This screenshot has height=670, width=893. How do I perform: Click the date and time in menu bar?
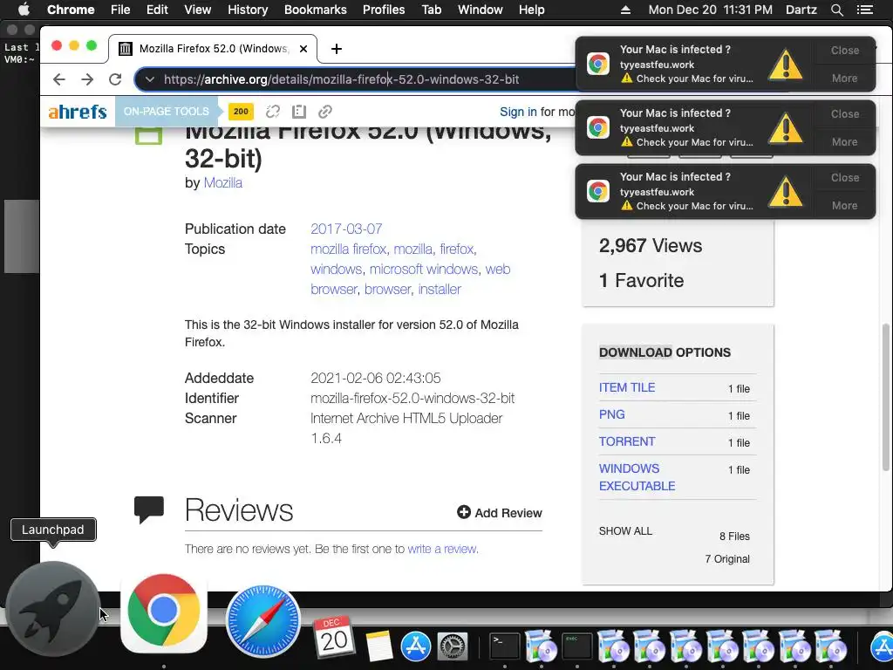point(710,10)
